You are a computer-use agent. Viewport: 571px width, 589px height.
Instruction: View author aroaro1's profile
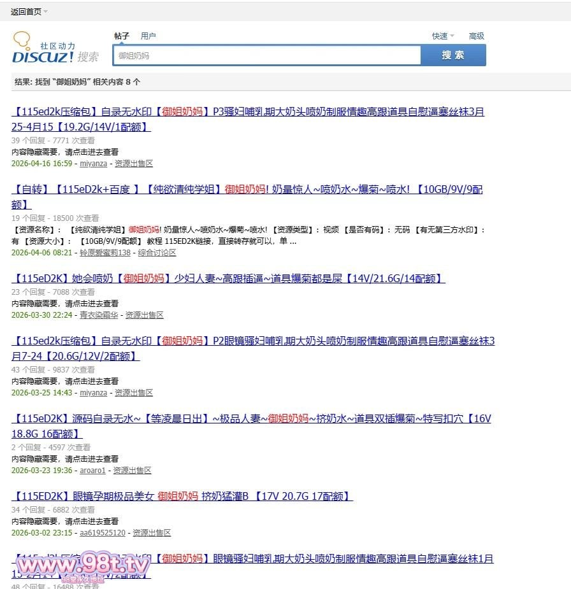92,471
